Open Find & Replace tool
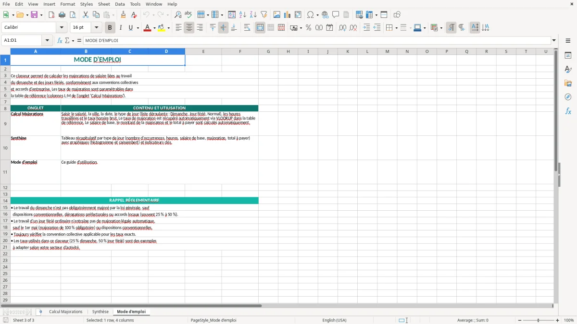The image size is (577, 324). 178,15
